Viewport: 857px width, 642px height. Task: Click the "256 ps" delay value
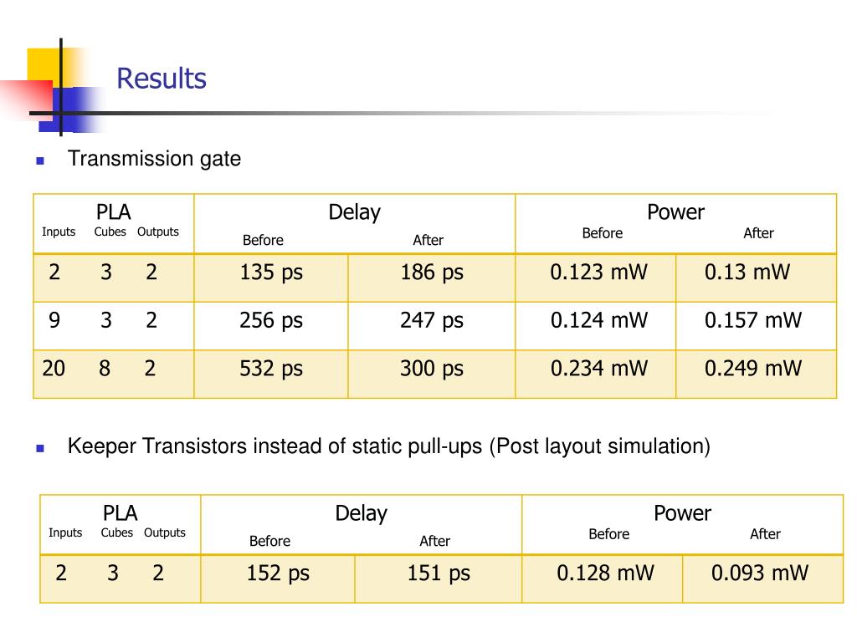[271, 321]
